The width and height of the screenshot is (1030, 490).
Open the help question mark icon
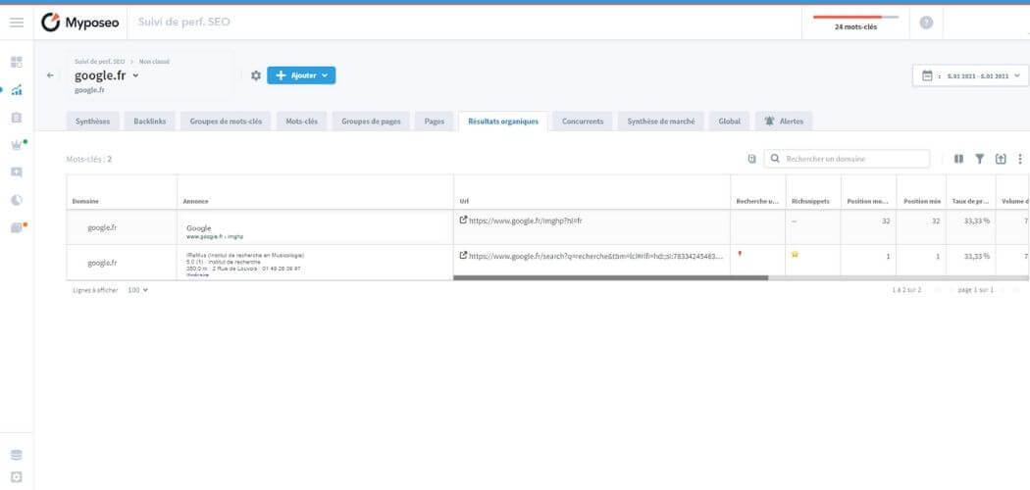(x=926, y=23)
